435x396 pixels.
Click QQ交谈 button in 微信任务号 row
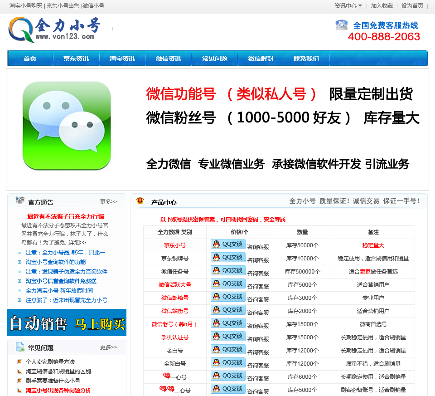(228, 270)
